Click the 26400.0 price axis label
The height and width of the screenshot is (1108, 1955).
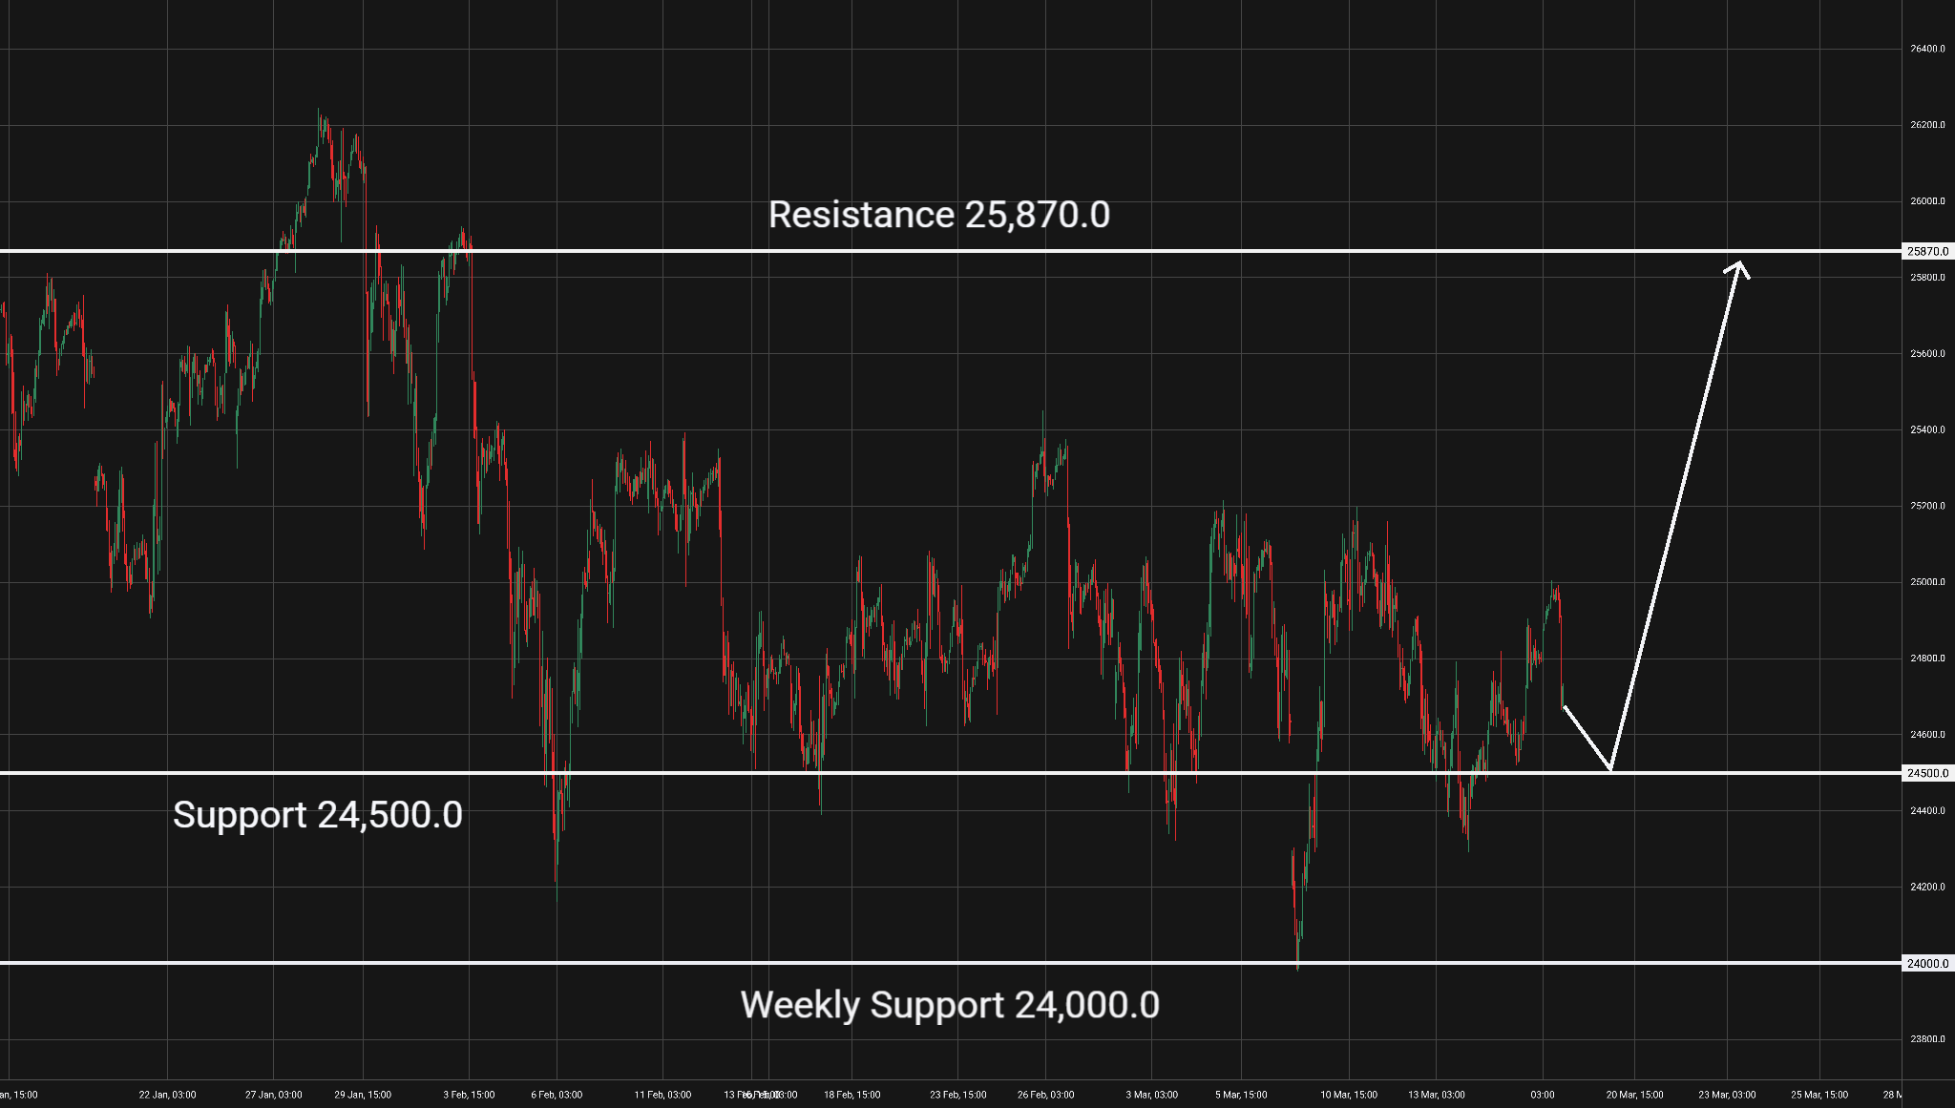click(x=1927, y=49)
